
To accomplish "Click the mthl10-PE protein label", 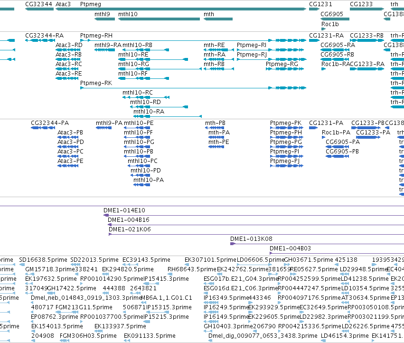I will coord(139,123).
